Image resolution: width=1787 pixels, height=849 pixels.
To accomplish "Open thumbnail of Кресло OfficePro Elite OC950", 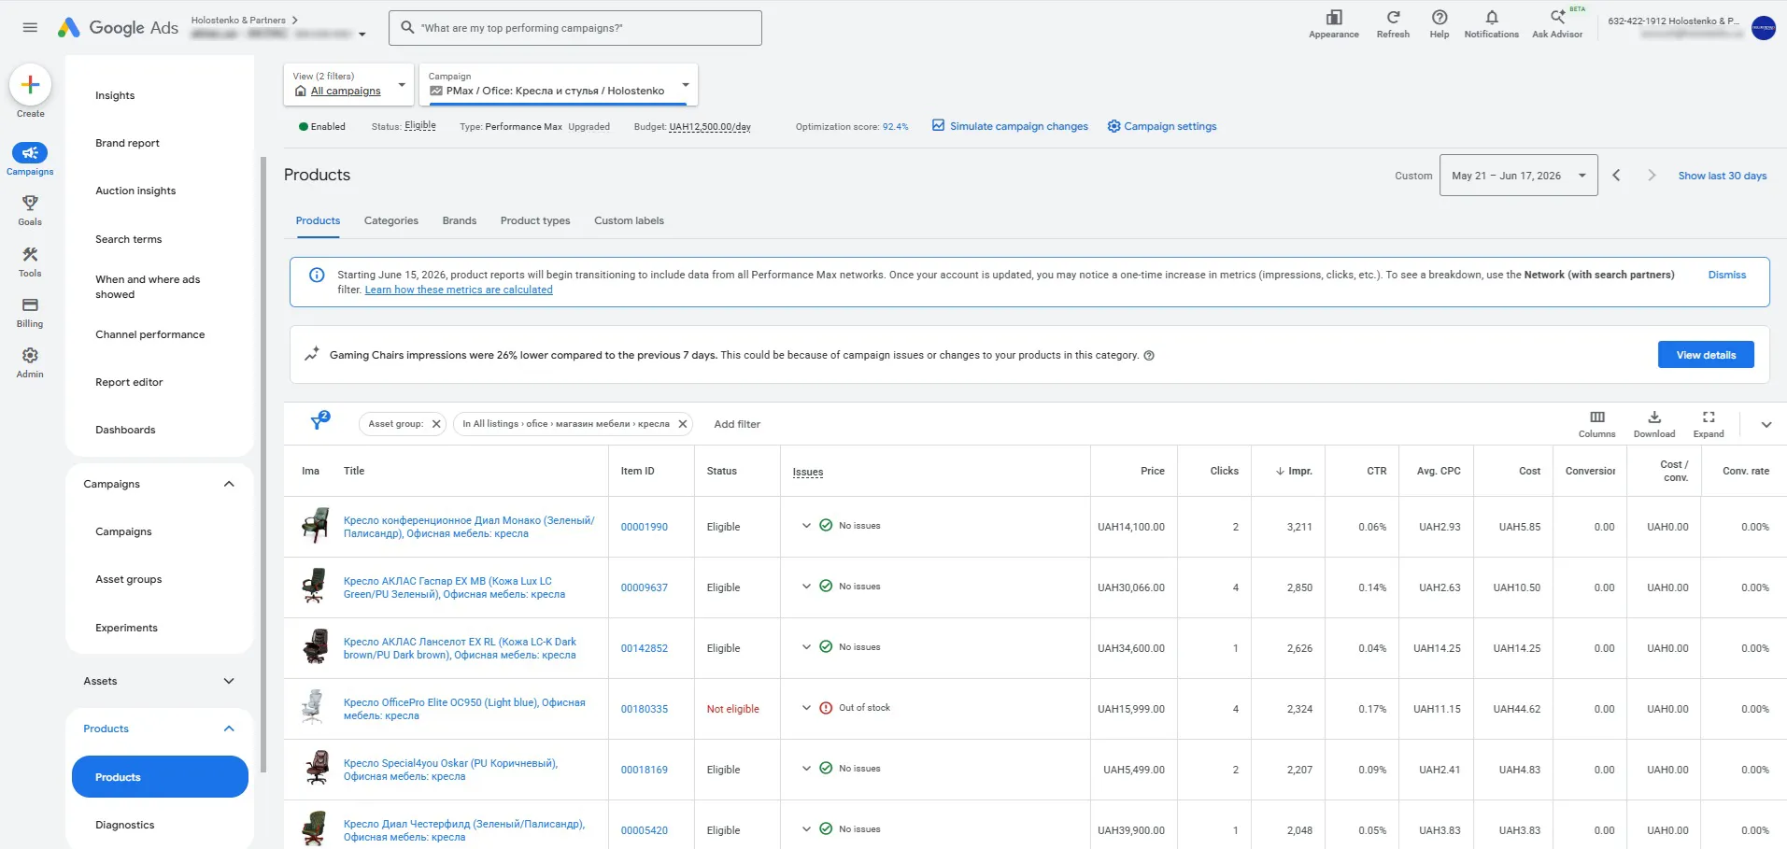I will (x=314, y=708).
